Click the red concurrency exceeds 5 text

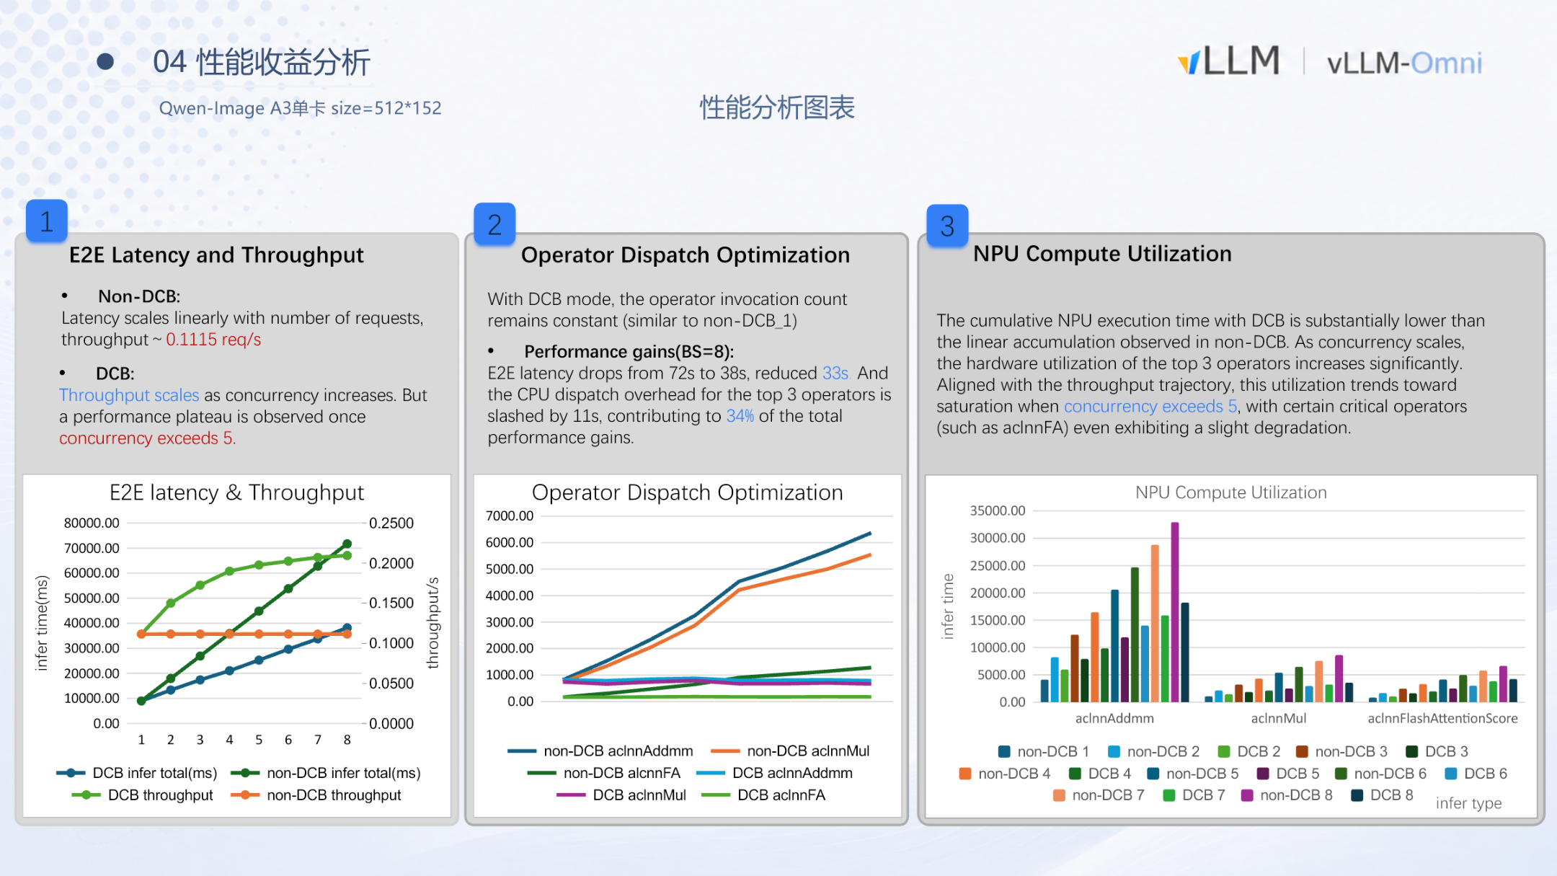[147, 438]
